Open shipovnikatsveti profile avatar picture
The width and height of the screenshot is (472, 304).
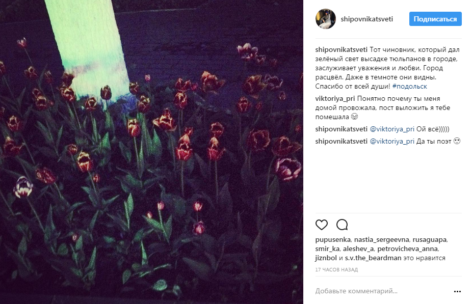coord(325,19)
